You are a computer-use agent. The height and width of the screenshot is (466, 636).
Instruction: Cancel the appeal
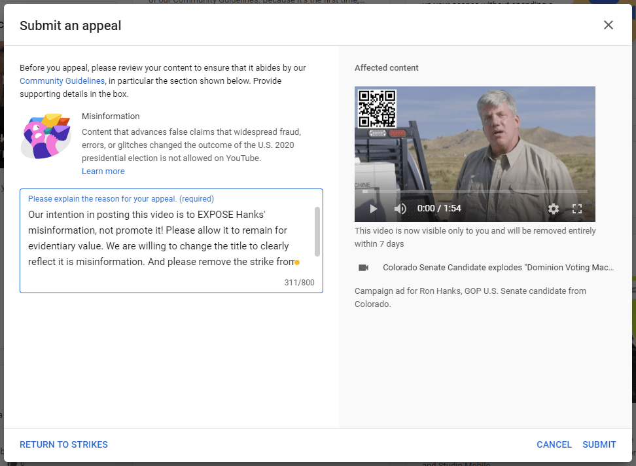tap(554, 444)
